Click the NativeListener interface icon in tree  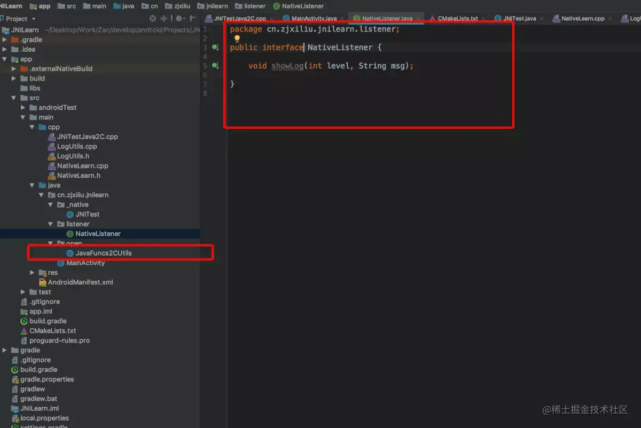(70, 234)
